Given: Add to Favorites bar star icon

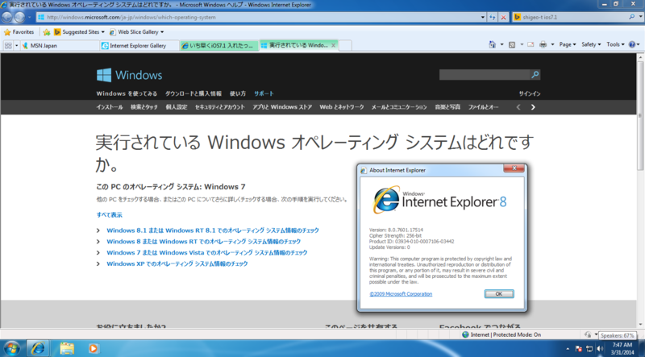Looking at the screenshot, I should pyautogui.click(x=47, y=31).
